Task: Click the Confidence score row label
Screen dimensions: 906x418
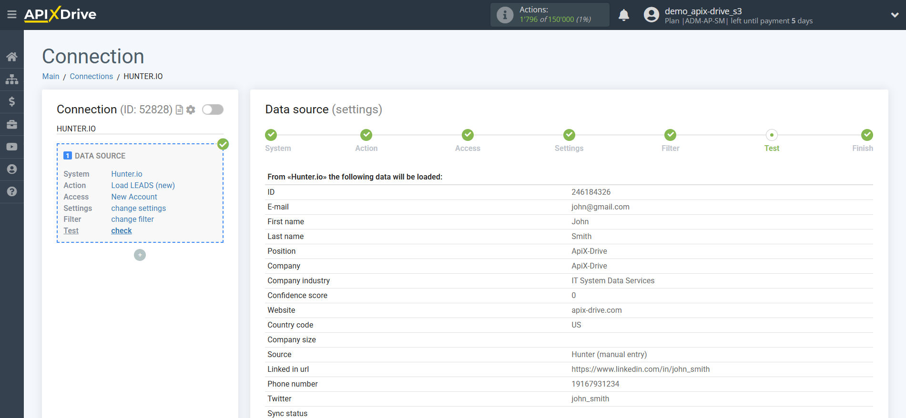Action: coord(297,295)
